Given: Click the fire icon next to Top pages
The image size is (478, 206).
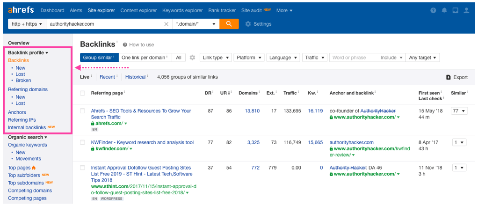Looking at the screenshot, I should (x=34, y=168).
